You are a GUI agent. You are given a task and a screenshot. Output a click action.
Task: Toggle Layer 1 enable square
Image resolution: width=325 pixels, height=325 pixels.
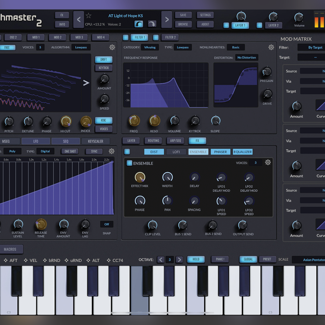(x=226, y=25)
